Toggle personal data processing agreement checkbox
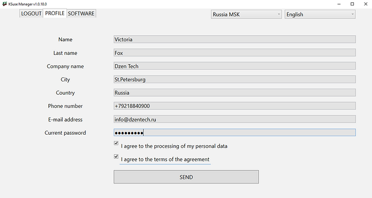This screenshot has height=198, width=372. tap(116, 143)
